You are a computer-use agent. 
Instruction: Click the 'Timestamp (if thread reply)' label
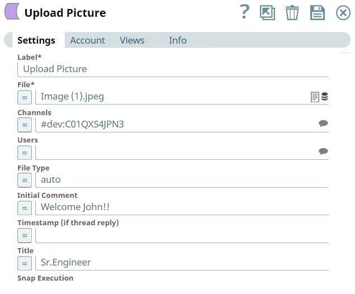point(68,222)
